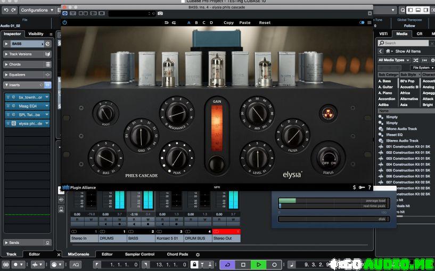The width and height of the screenshot is (435, 271).
Task: Select preset slot C
Action: click(x=204, y=23)
